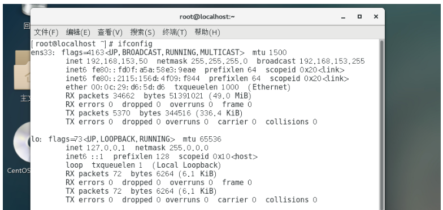Minimize the terminal window
Image resolution: width=443 pixels, height=210 pixels.
pos(344,17)
